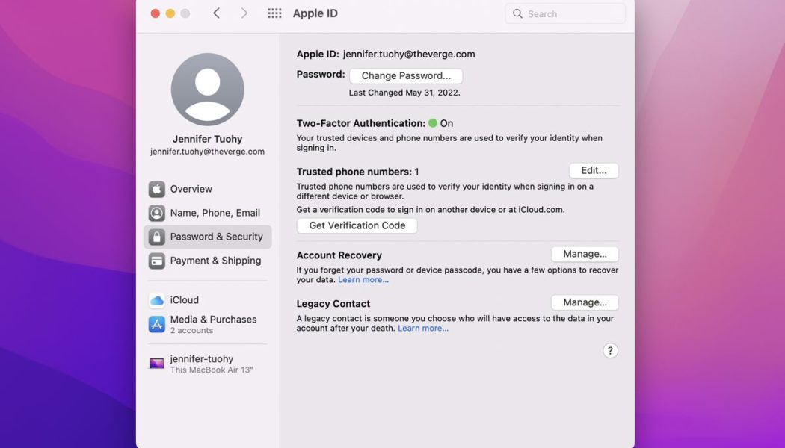Click the forward navigation chevron
This screenshot has width=785, height=448.
(x=243, y=13)
